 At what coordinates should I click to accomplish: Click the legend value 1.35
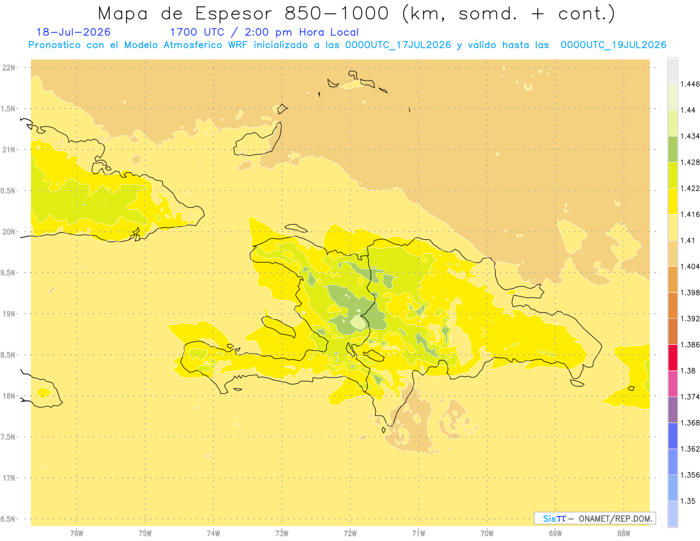(688, 501)
